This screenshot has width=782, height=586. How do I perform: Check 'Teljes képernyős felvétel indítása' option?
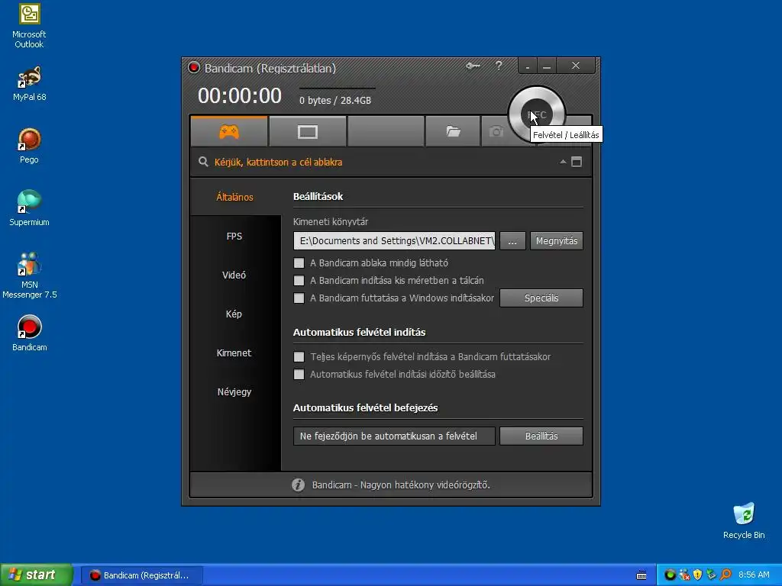(299, 357)
